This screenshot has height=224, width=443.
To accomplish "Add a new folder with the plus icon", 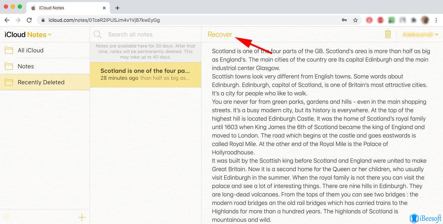I will pyautogui.click(x=82, y=217).
